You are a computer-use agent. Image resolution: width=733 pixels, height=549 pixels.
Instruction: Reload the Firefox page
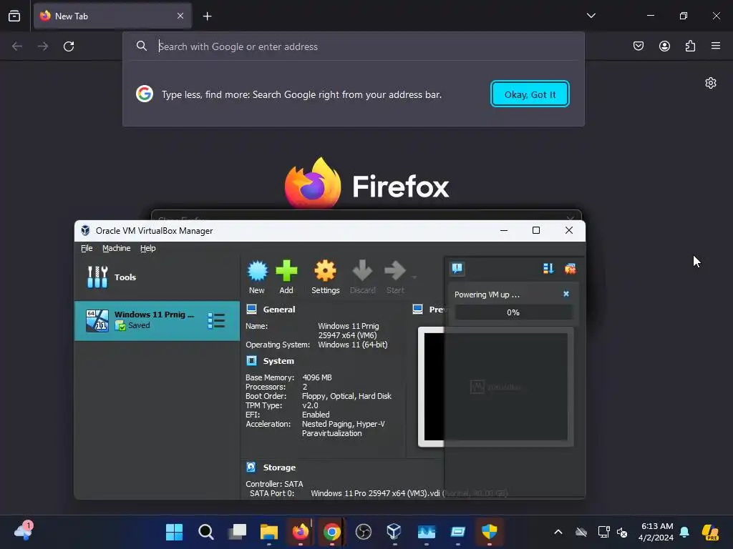[69, 46]
